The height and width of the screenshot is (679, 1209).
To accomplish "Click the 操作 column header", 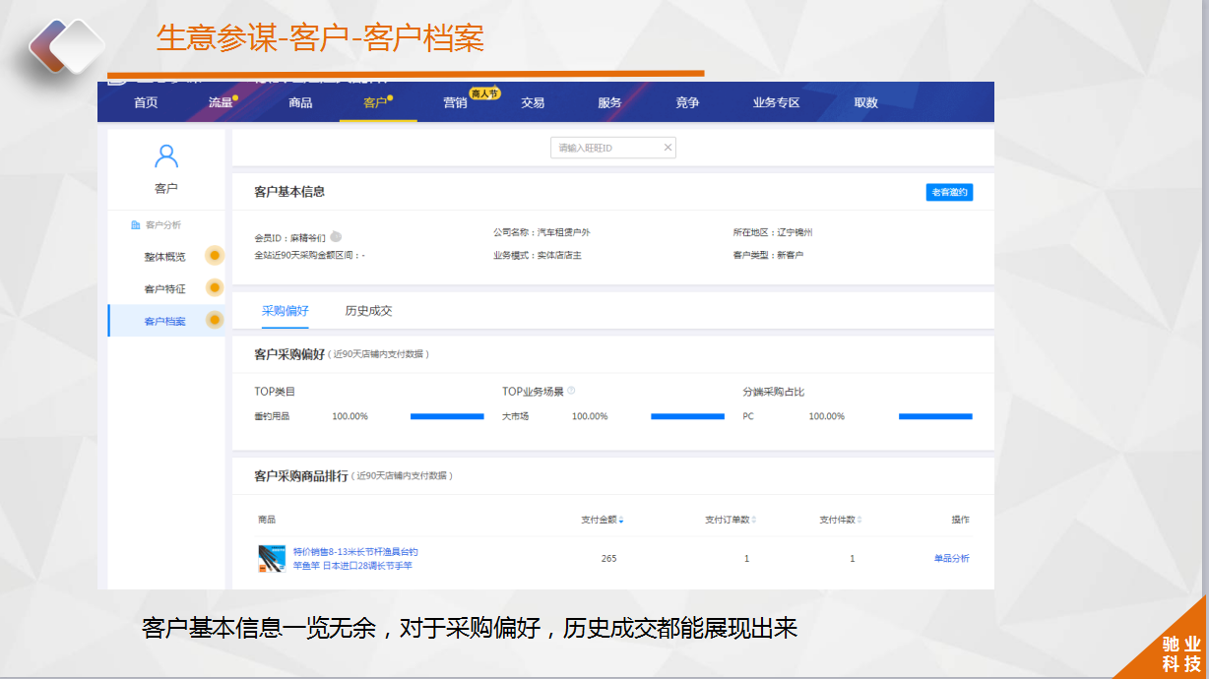I will click(960, 520).
